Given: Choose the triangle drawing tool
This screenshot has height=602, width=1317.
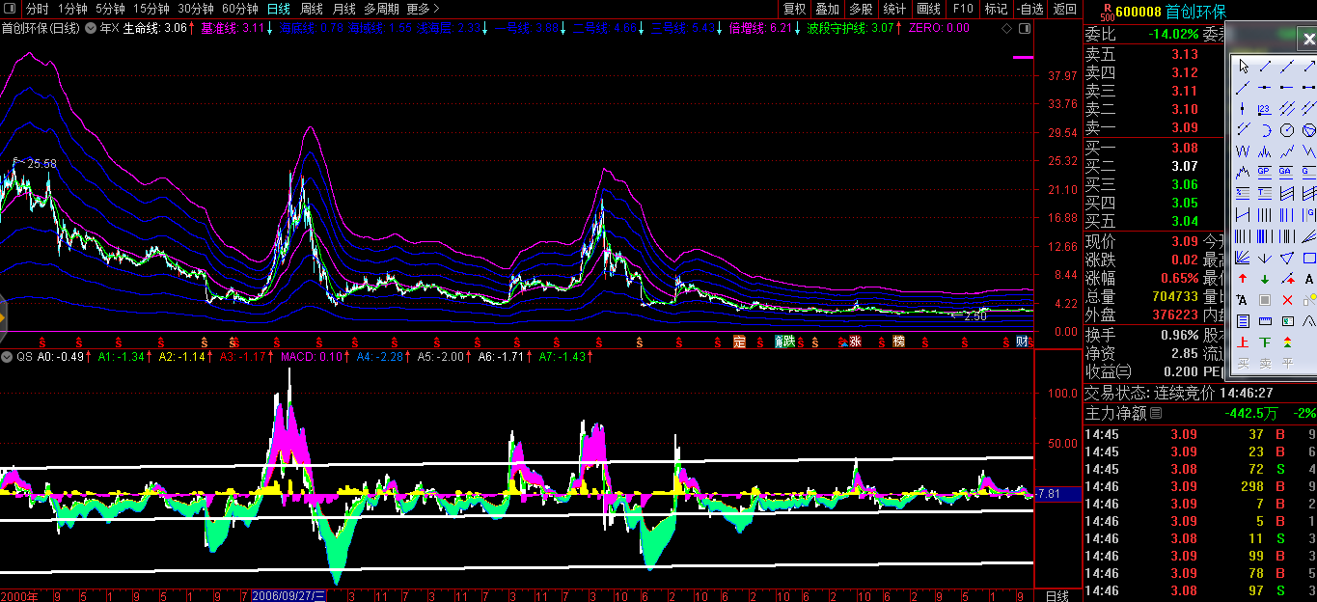Looking at the screenshot, I should click(1287, 258).
